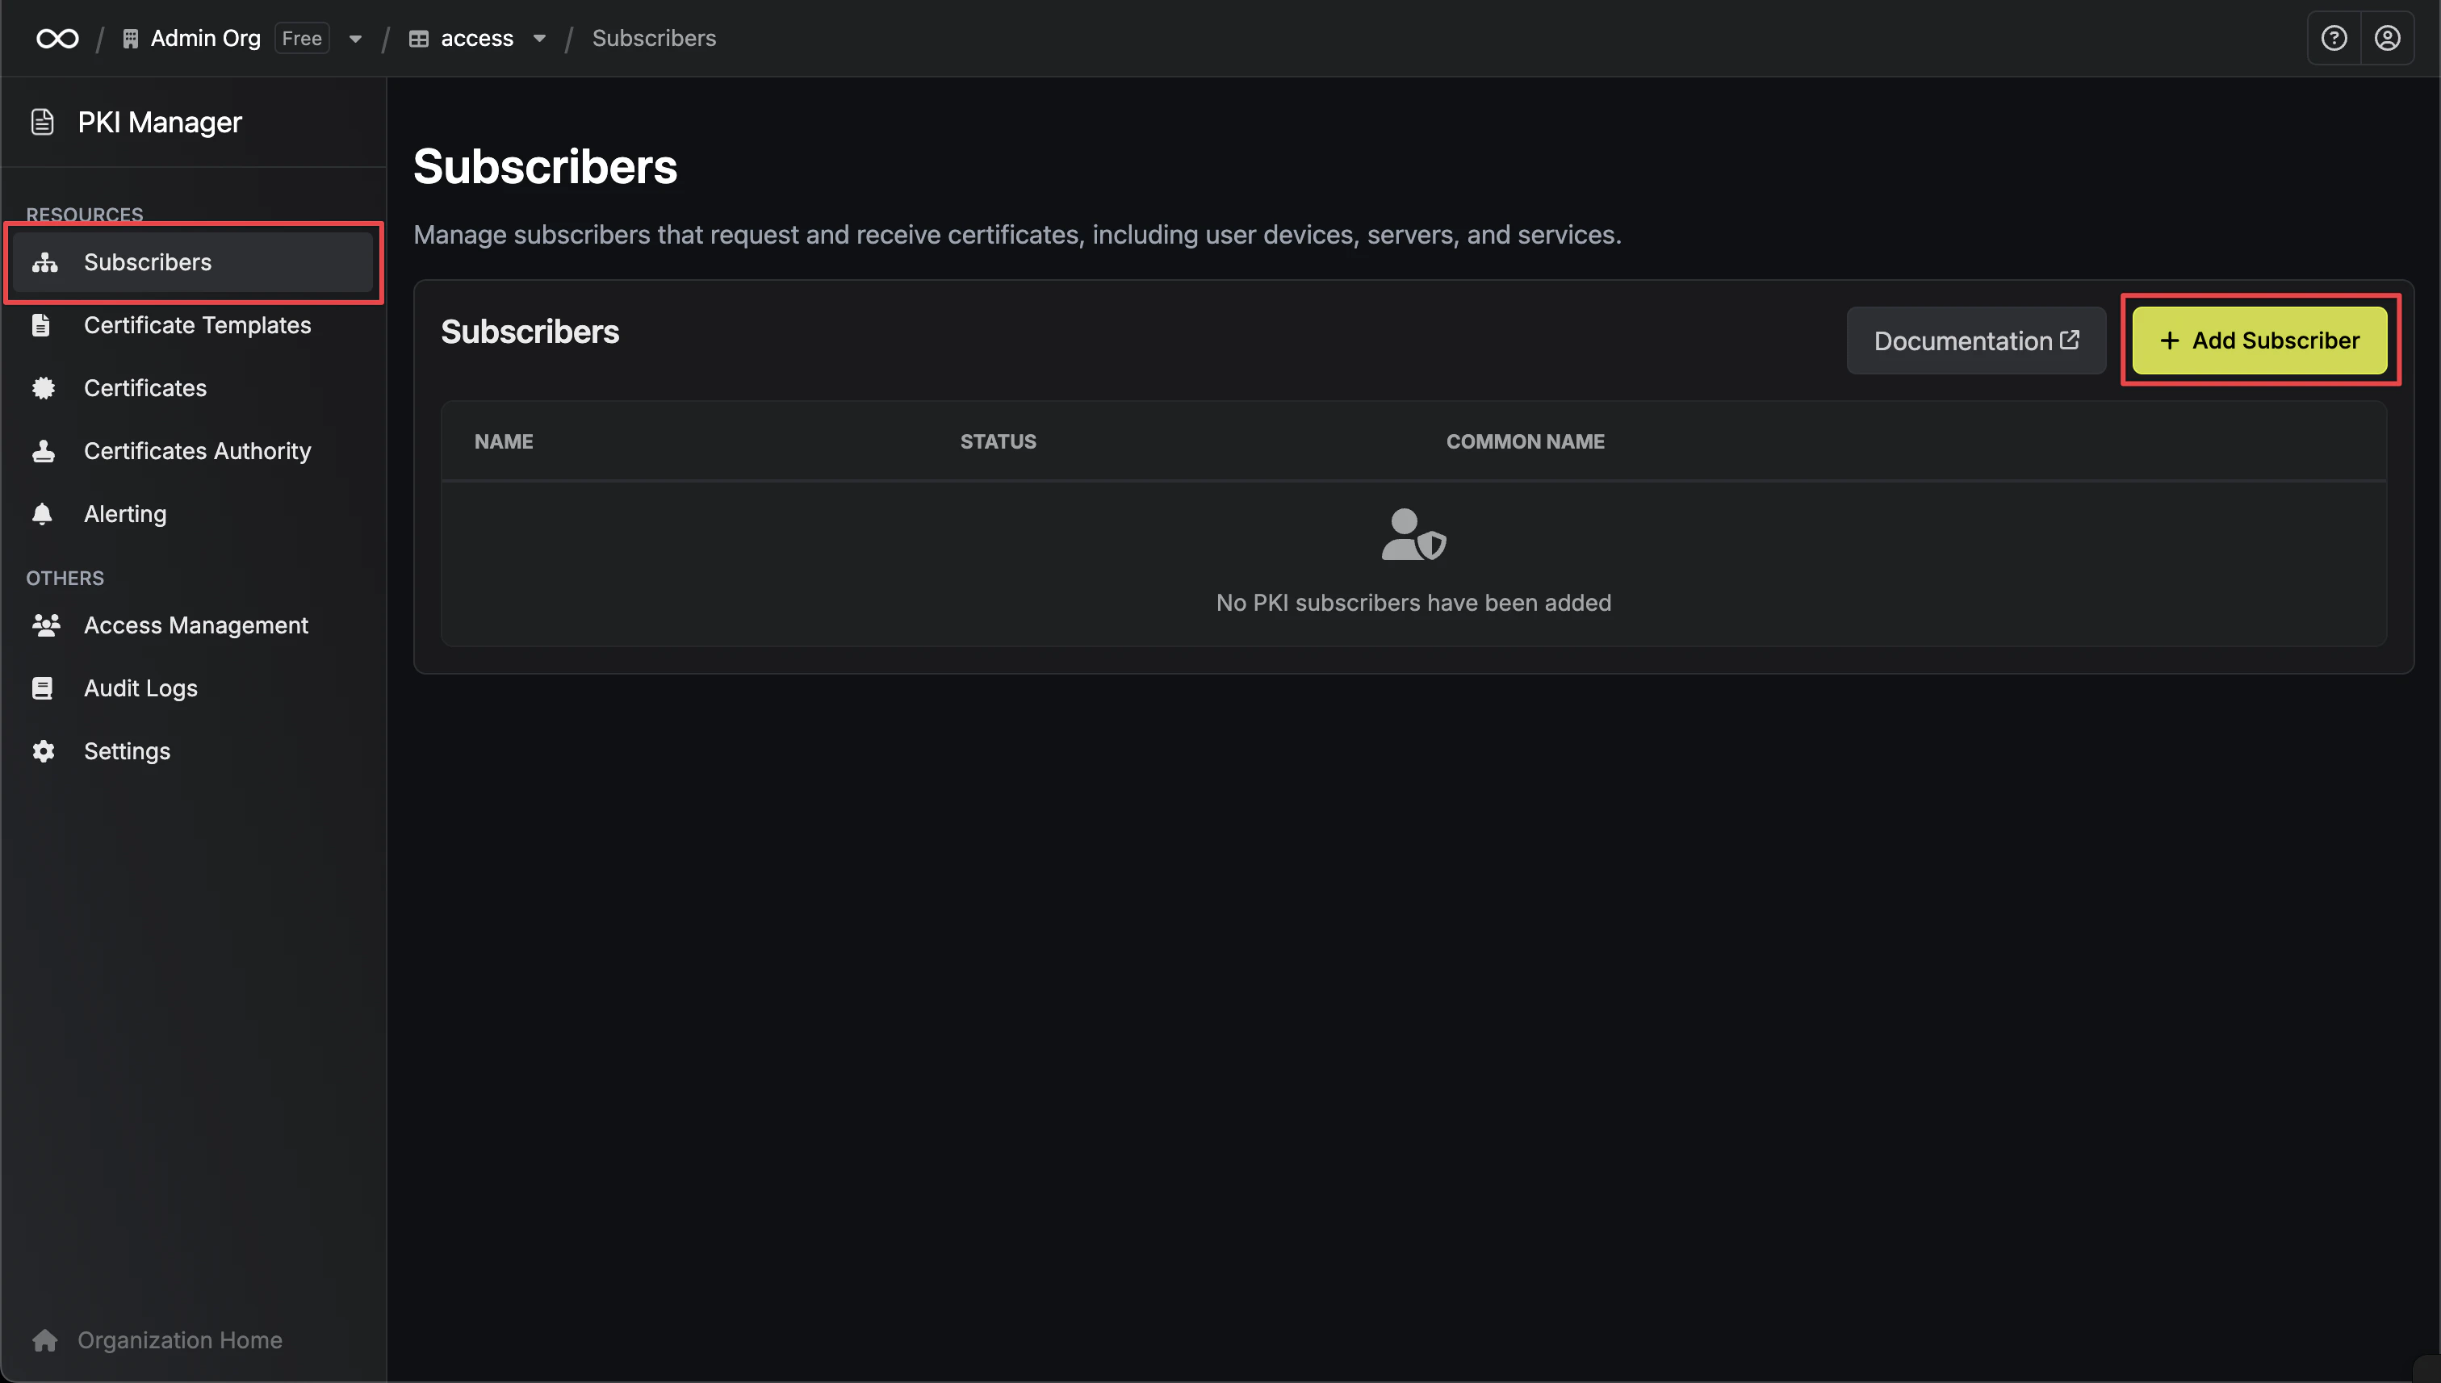Click the Access Management users icon

point(46,625)
